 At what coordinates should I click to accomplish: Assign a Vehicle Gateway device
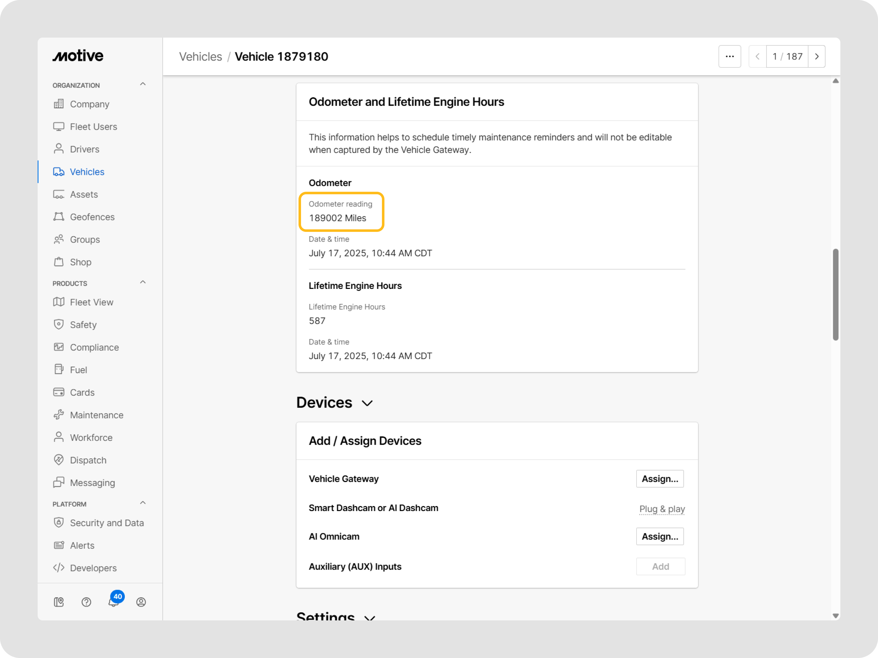(x=660, y=479)
